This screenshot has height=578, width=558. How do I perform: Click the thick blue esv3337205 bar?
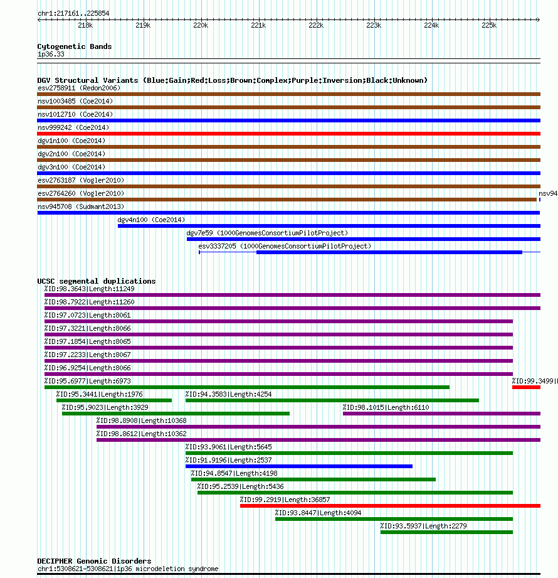389,252
